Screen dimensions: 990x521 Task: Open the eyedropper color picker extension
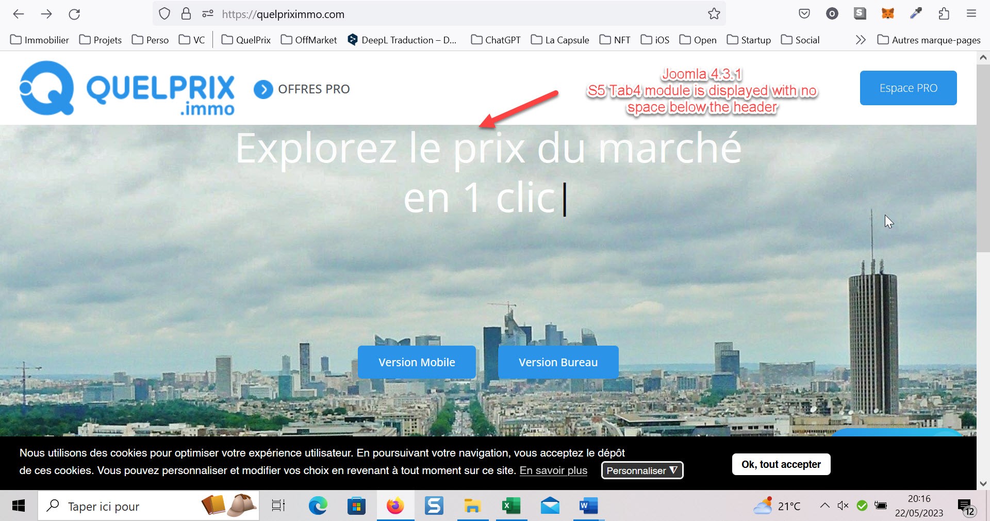pos(916,14)
